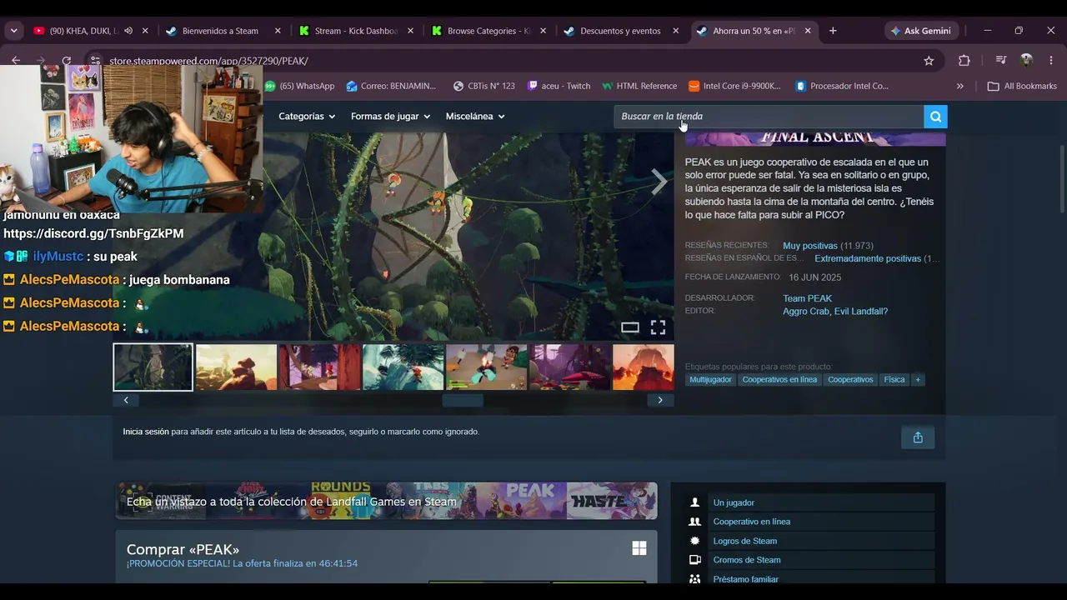The image size is (1067, 600).
Task: Open the Correo: BENJAMIN bookmark
Action: (x=391, y=86)
